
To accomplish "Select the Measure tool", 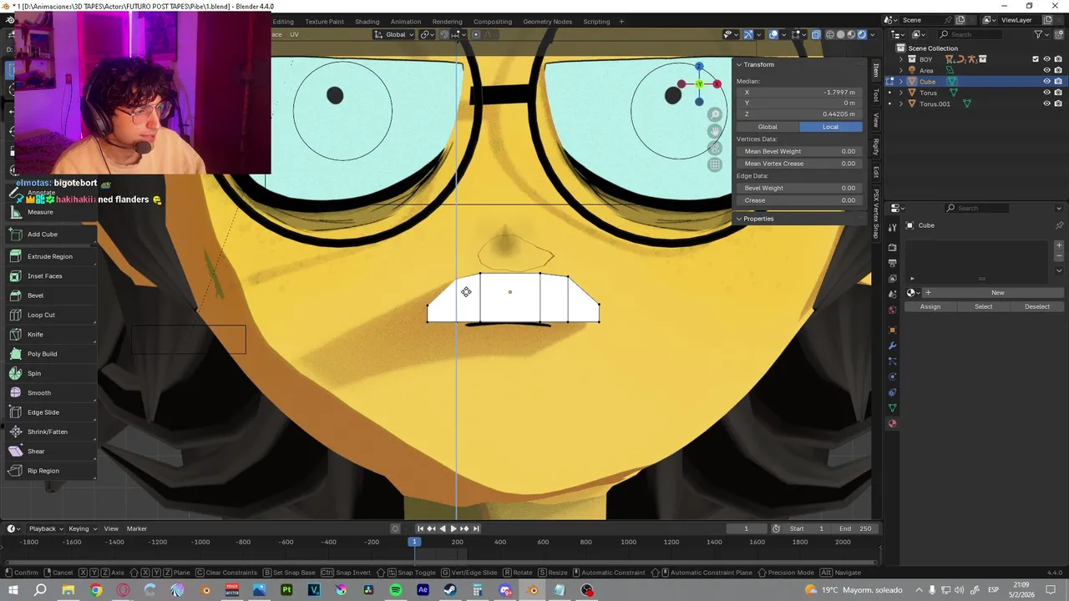I will 50,212.
